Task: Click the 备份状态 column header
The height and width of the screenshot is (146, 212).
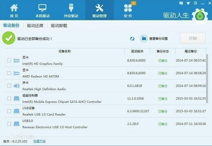Action: (163, 51)
